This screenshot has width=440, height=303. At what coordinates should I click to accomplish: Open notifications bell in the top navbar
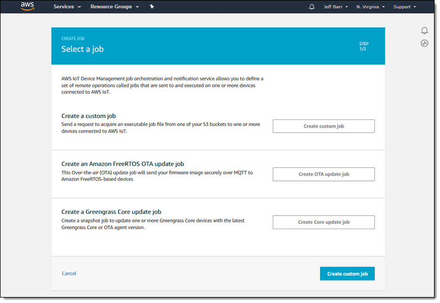312,7
